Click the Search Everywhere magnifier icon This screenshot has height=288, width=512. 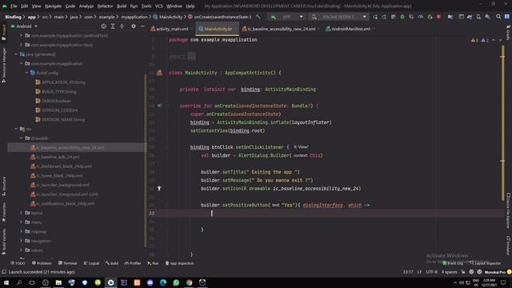pyautogui.click(x=498, y=17)
